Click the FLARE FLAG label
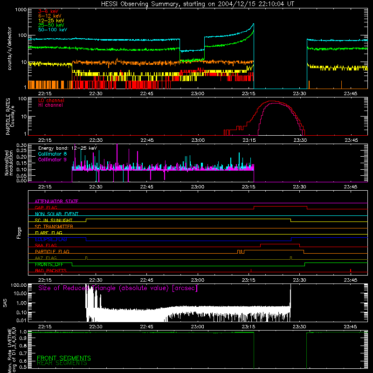Screen dimensions: 373x373 coord(48,233)
